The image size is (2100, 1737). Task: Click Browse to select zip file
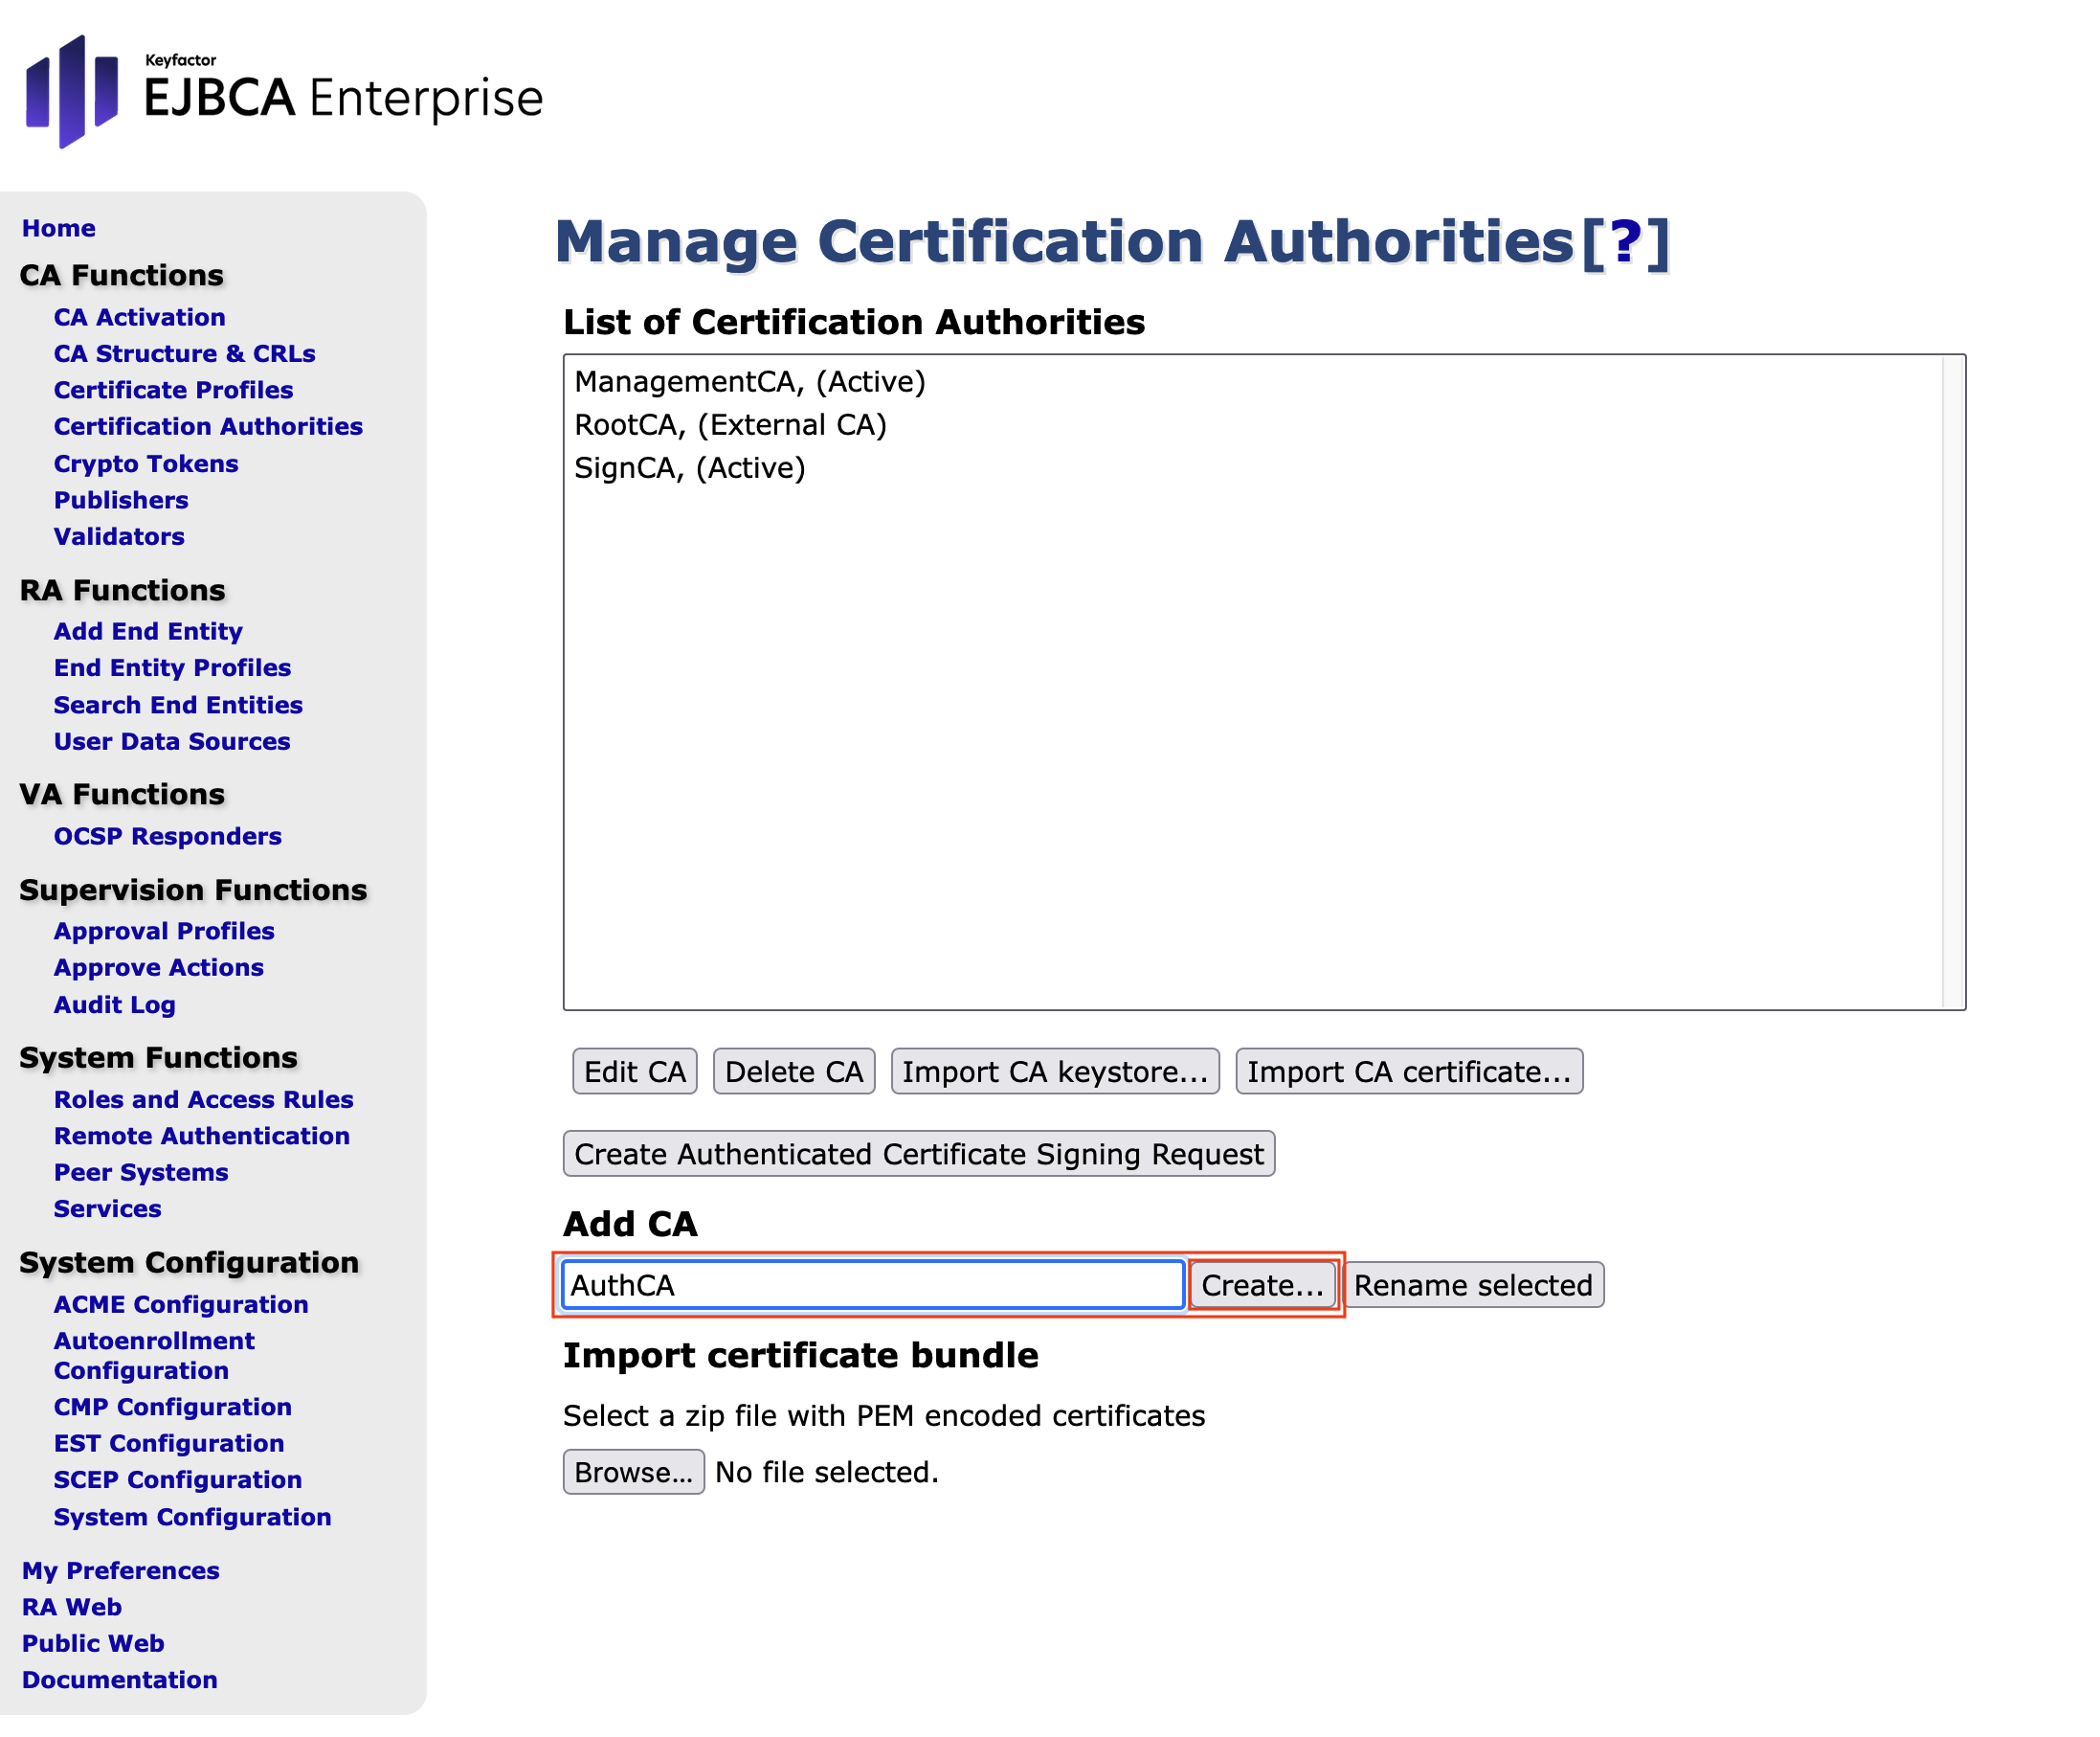click(x=632, y=1472)
